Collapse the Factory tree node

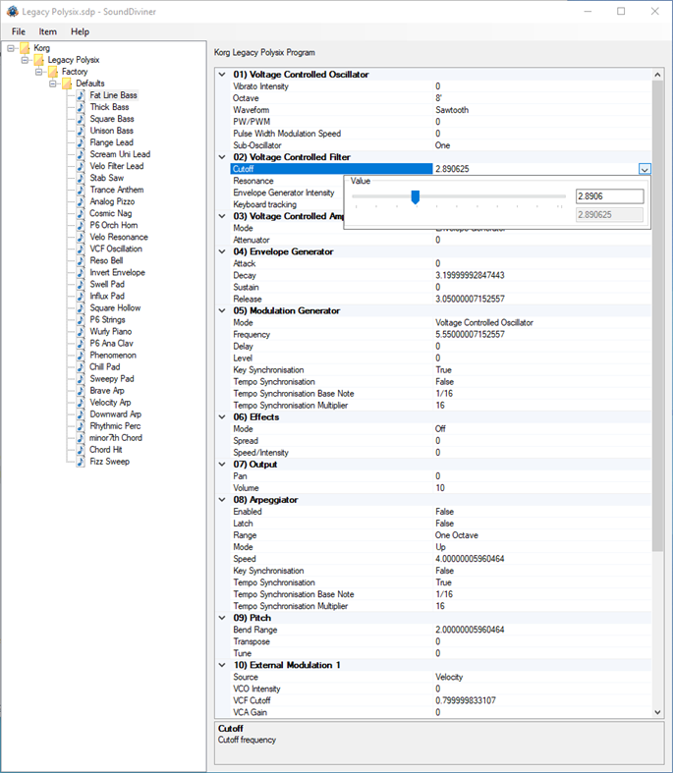click(x=38, y=72)
